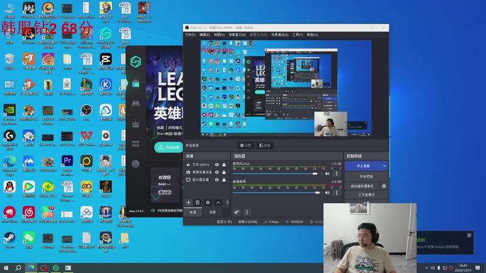The image size is (486, 273).
Task: Open the QQ penguin desktop icon
Action: click(9, 189)
